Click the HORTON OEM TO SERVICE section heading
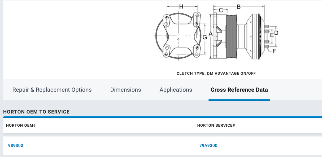322x157 pixels. click(36, 112)
